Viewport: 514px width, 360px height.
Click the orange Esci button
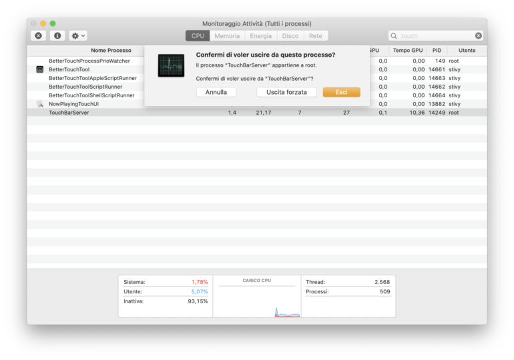(341, 92)
